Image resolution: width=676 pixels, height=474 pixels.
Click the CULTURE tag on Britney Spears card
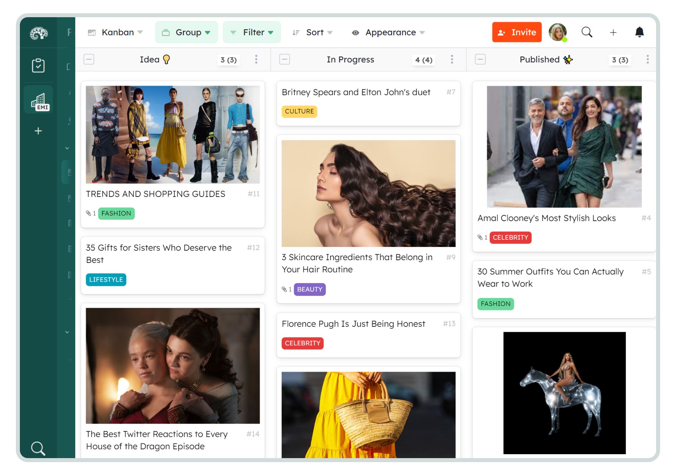coord(300,112)
